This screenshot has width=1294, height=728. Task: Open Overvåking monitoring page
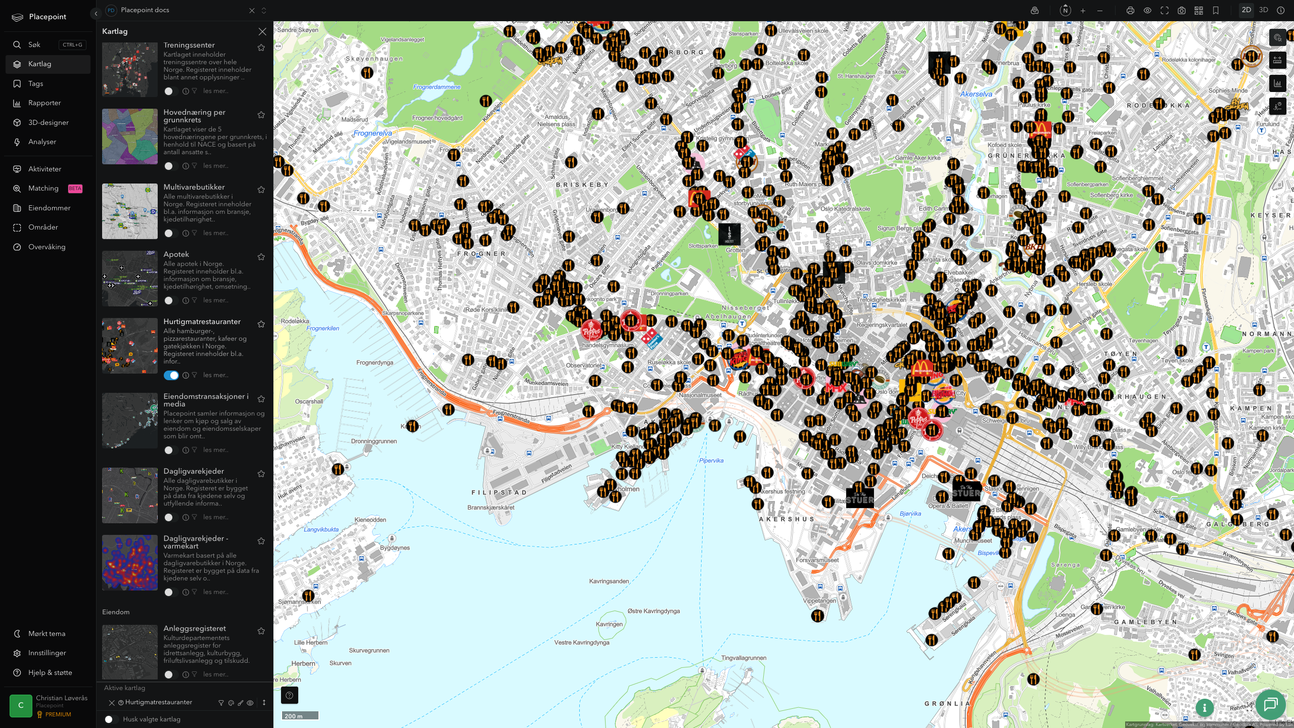click(x=48, y=247)
